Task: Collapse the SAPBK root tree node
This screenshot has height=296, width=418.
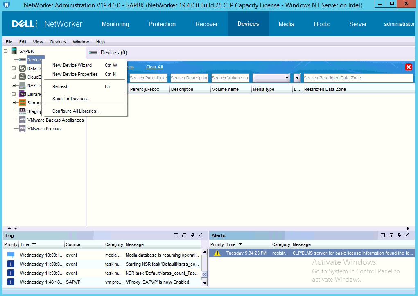Action: click(6, 51)
